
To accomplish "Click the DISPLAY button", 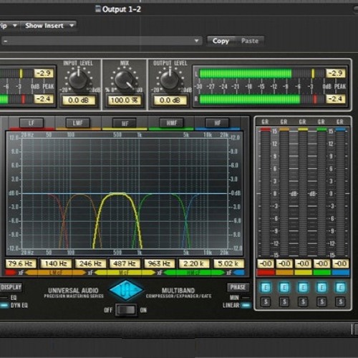I will click(x=11, y=287).
